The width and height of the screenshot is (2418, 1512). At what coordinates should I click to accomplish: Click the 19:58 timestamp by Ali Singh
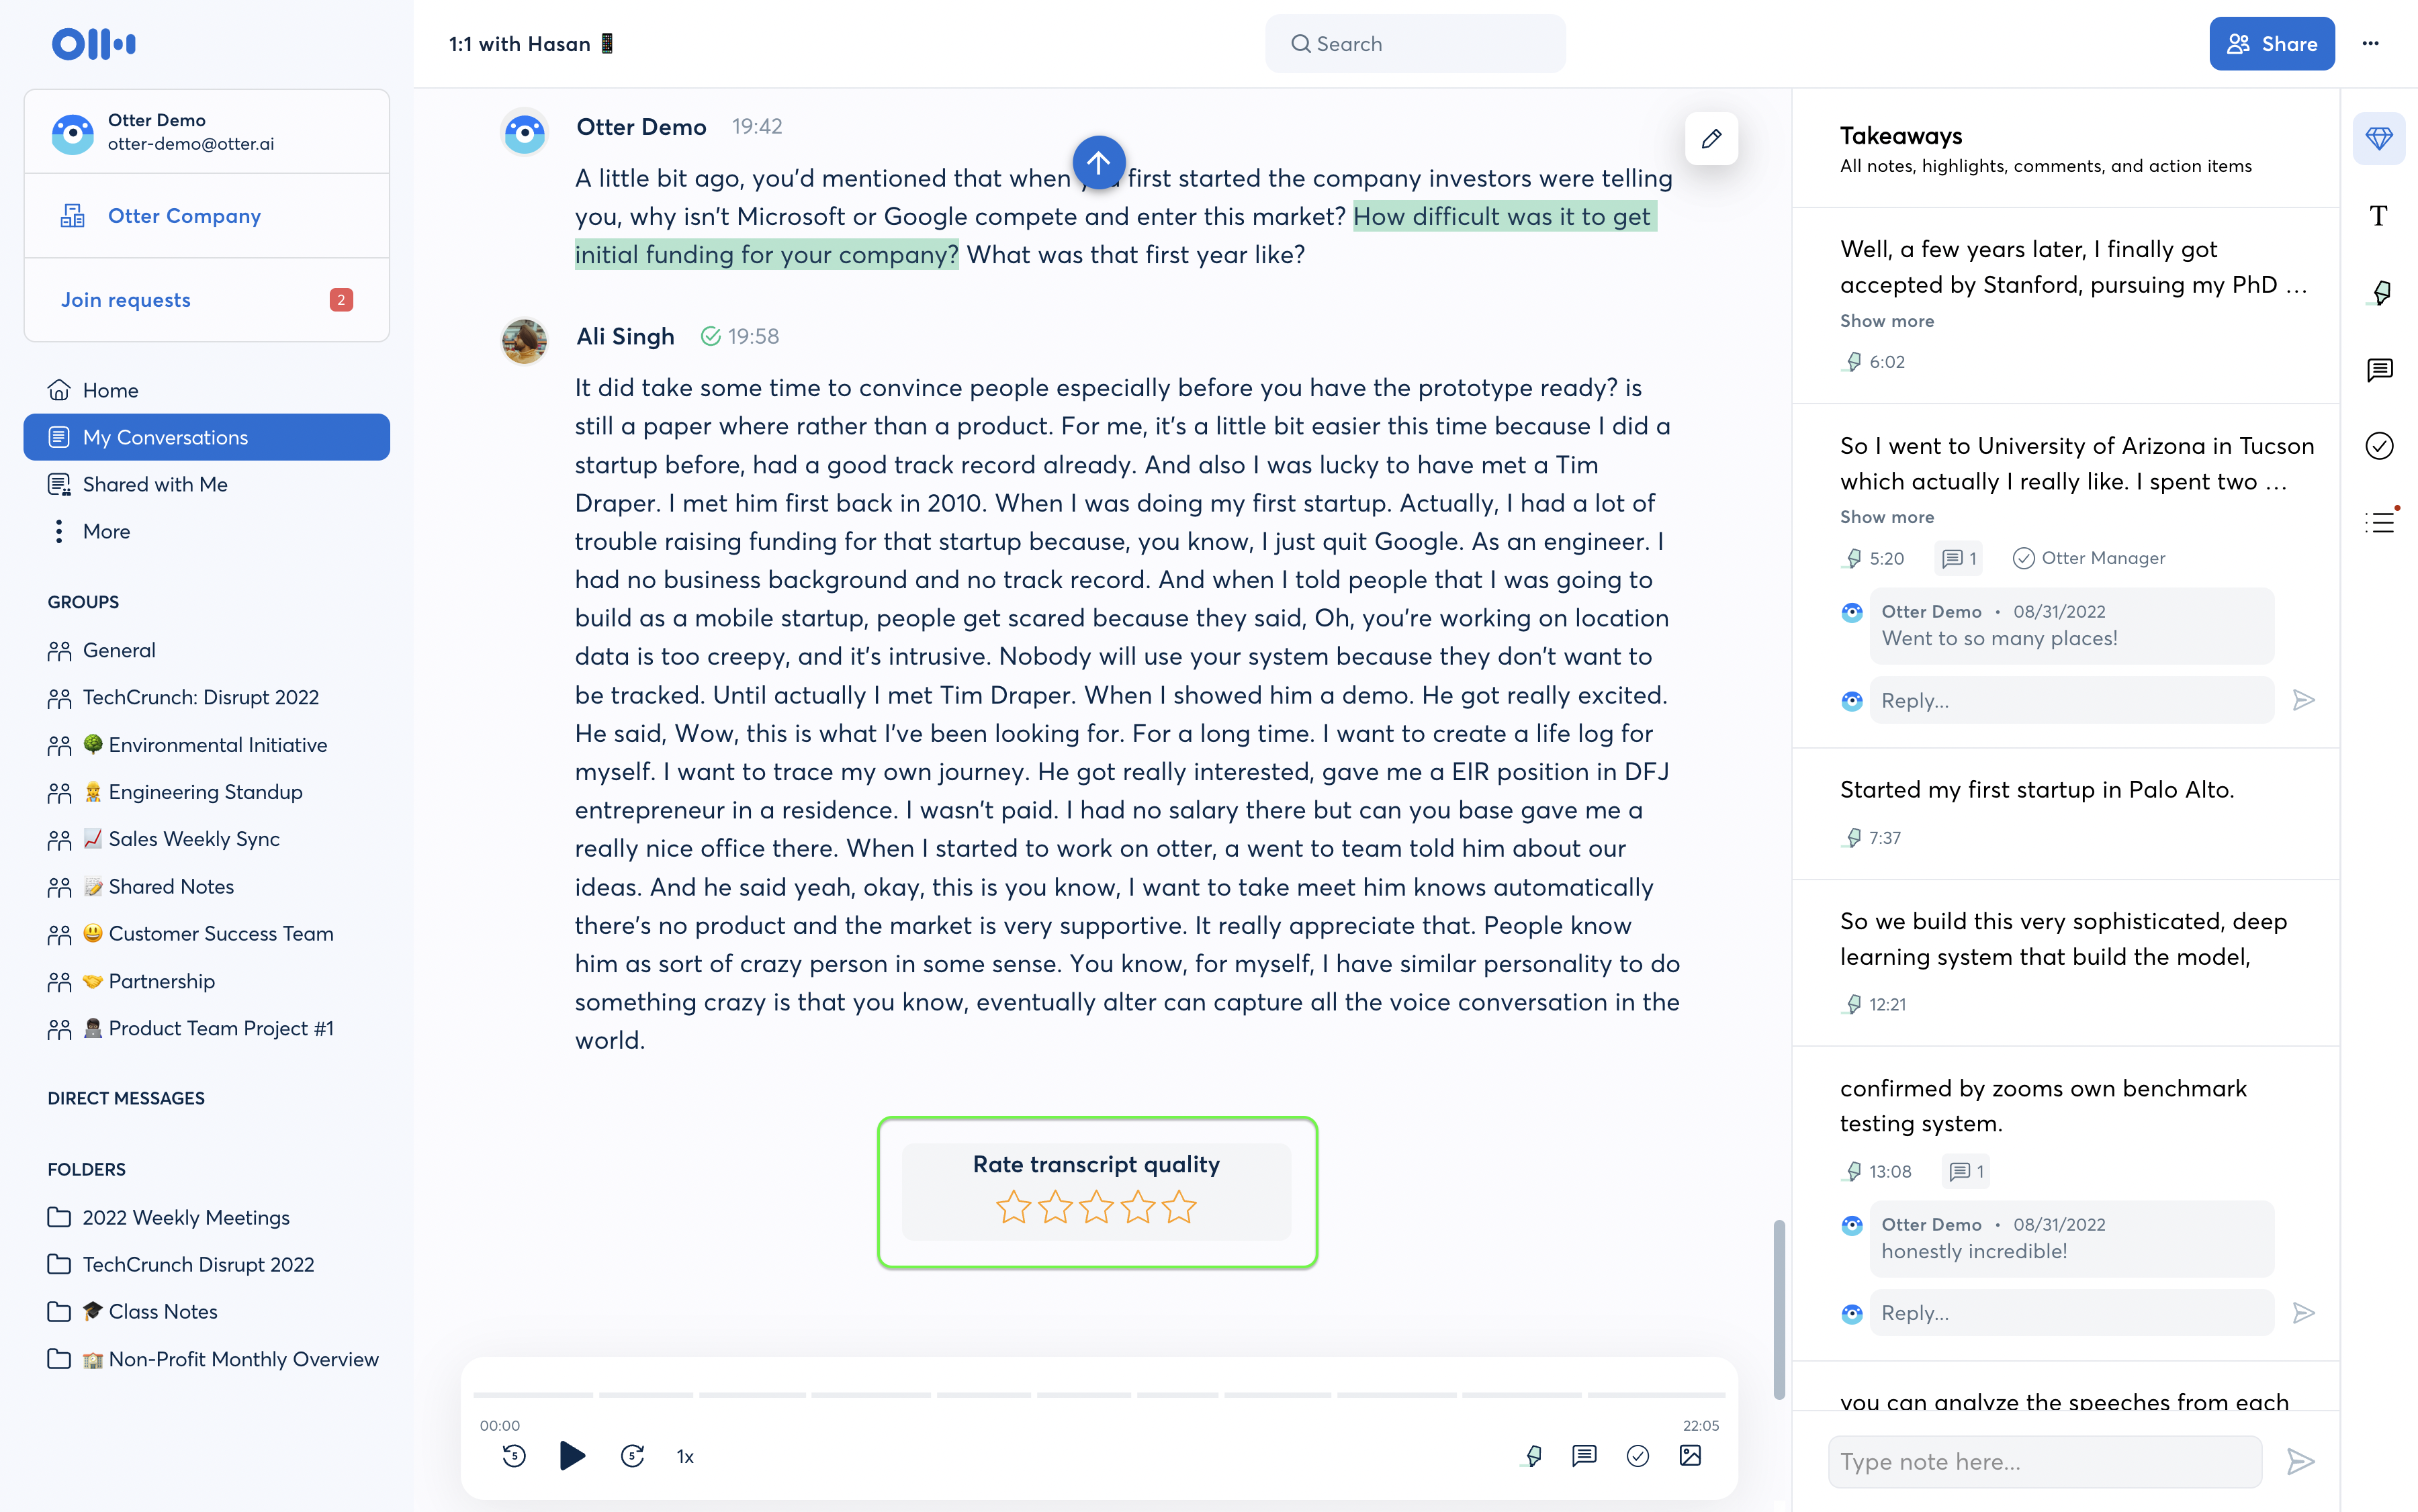coord(752,336)
